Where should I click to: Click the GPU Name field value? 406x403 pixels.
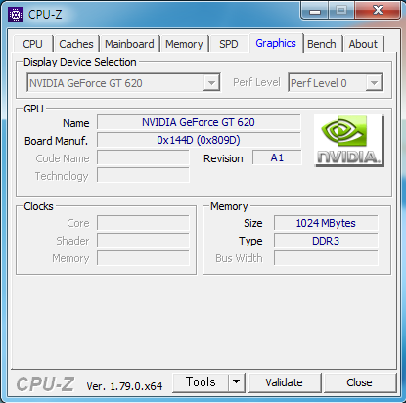(199, 122)
